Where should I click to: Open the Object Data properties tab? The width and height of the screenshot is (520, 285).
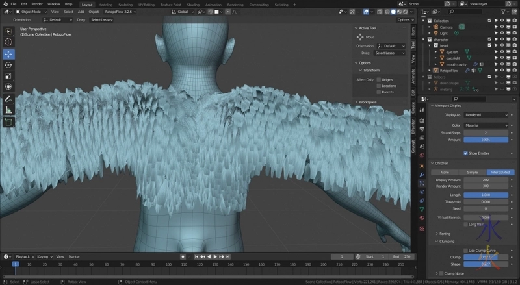tap(422, 209)
